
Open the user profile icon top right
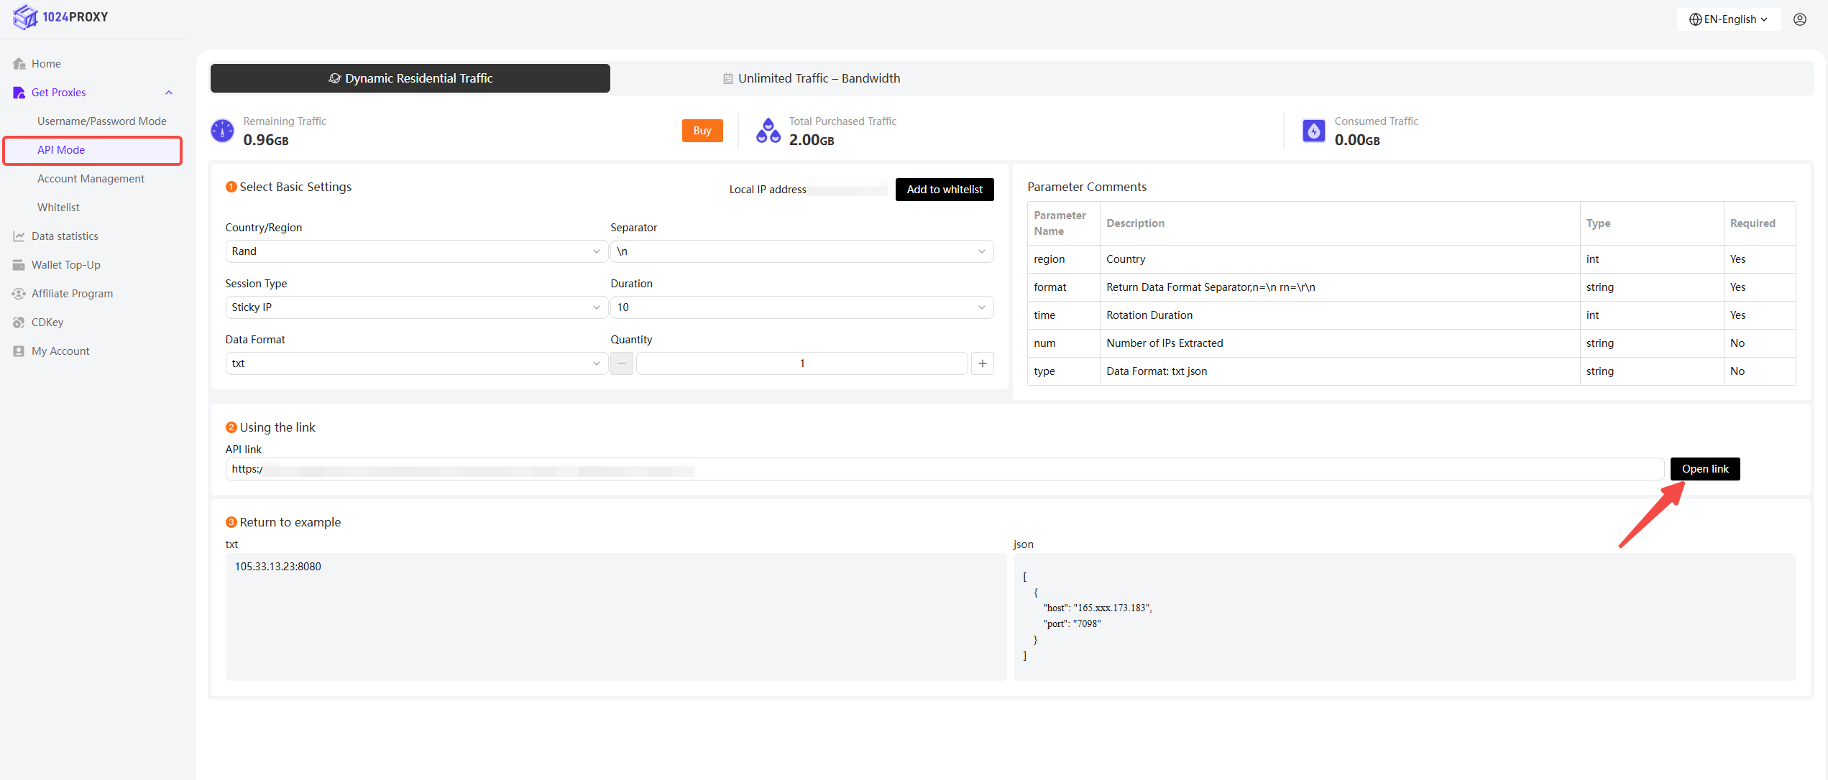(x=1799, y=19)
